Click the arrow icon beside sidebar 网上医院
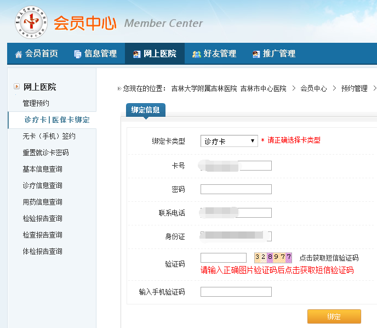Image resolution: width=377 pixels, height=328 pixels. click(x=17, y=87)
